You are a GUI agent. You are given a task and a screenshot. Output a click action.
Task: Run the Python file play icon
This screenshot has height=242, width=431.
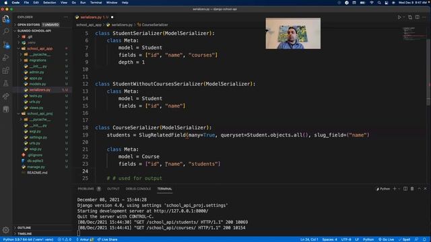[x=399, y=17]
